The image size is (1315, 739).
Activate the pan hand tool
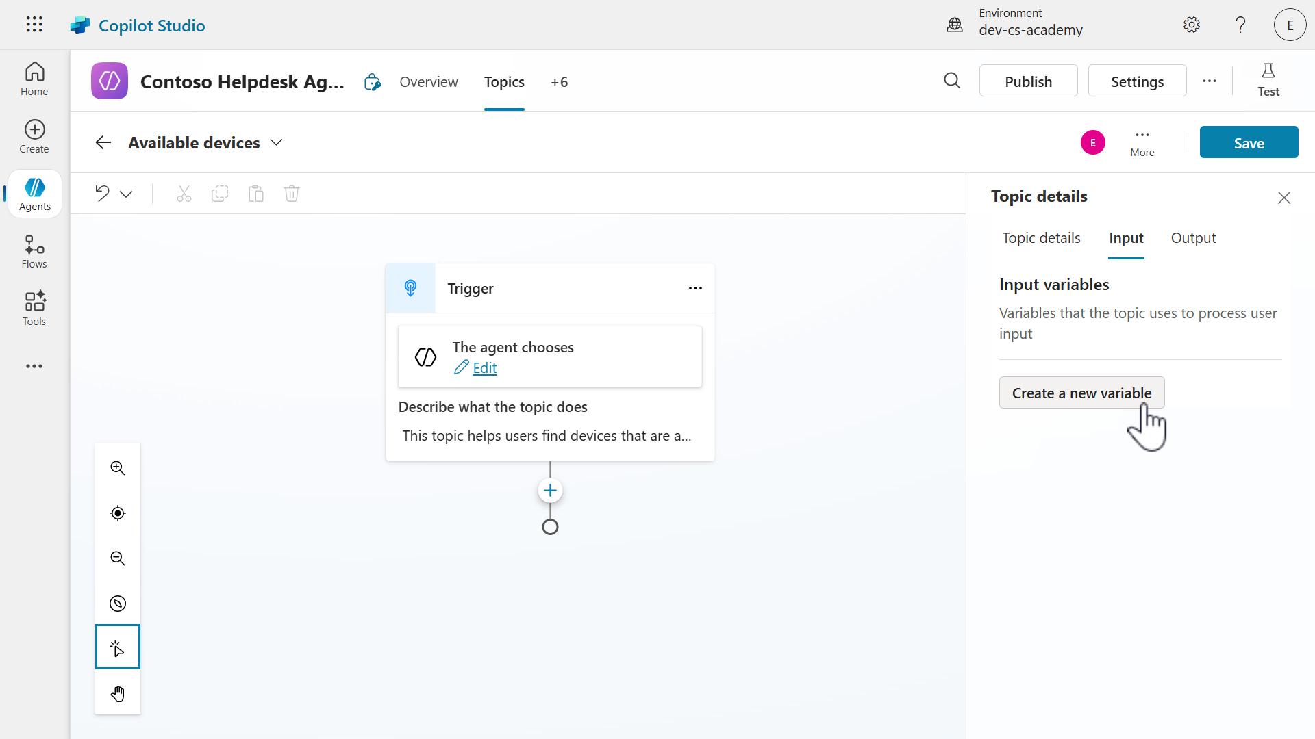[x=117, y=693]
